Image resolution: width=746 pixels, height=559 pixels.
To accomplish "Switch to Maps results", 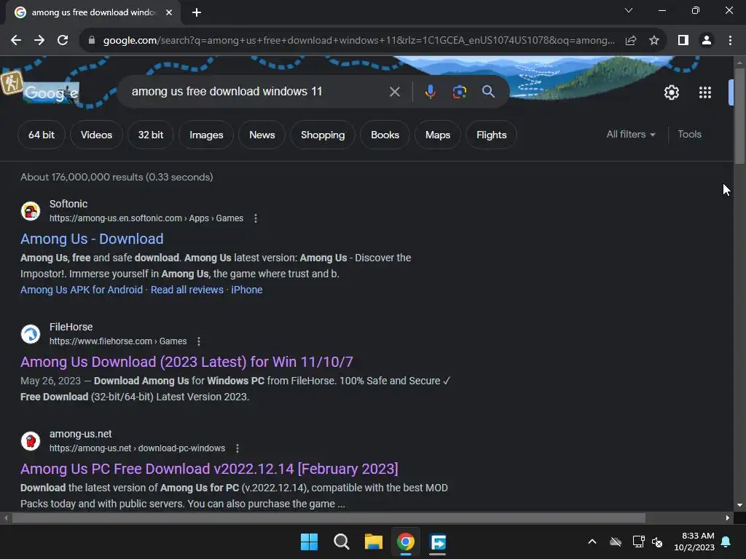I will tap(438, 135).
